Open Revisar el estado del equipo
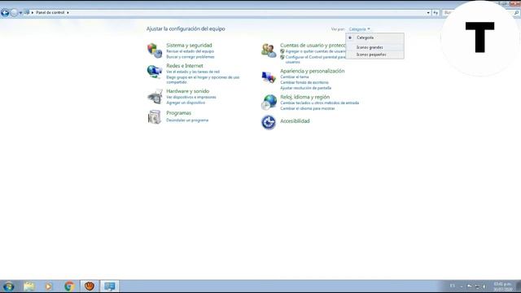521x293 pixels. tap(190, 51)
